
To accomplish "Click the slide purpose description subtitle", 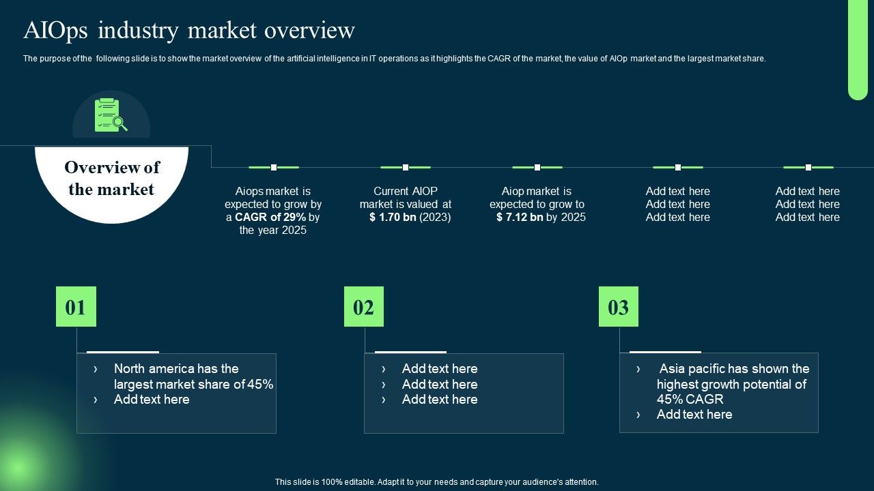I will pos(395,59).
